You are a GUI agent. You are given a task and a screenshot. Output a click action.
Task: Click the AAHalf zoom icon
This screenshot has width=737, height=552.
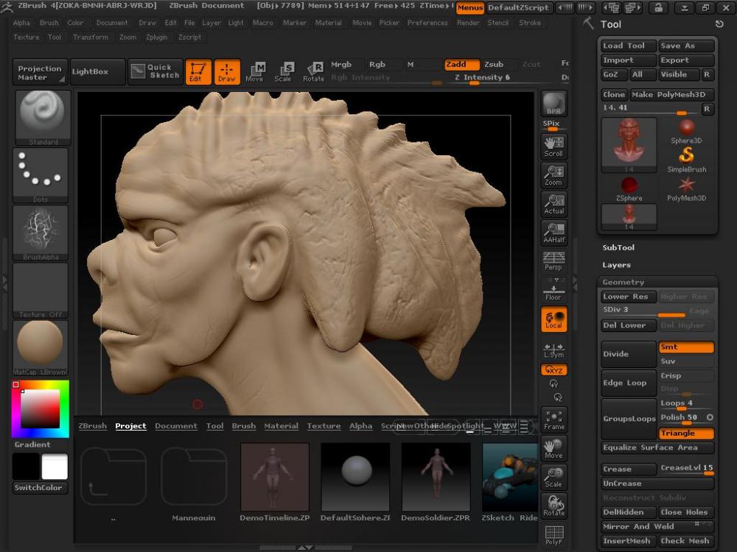(x=553, y=232)
